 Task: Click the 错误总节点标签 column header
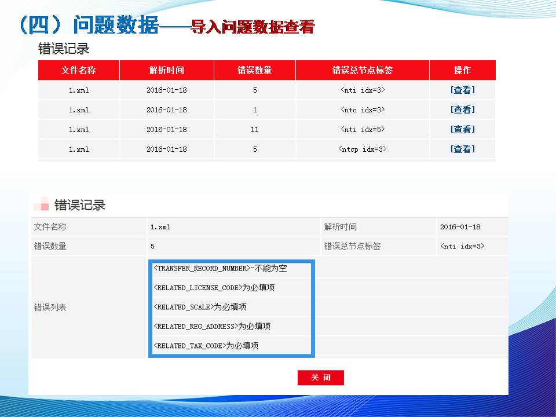tap(363, 70)
